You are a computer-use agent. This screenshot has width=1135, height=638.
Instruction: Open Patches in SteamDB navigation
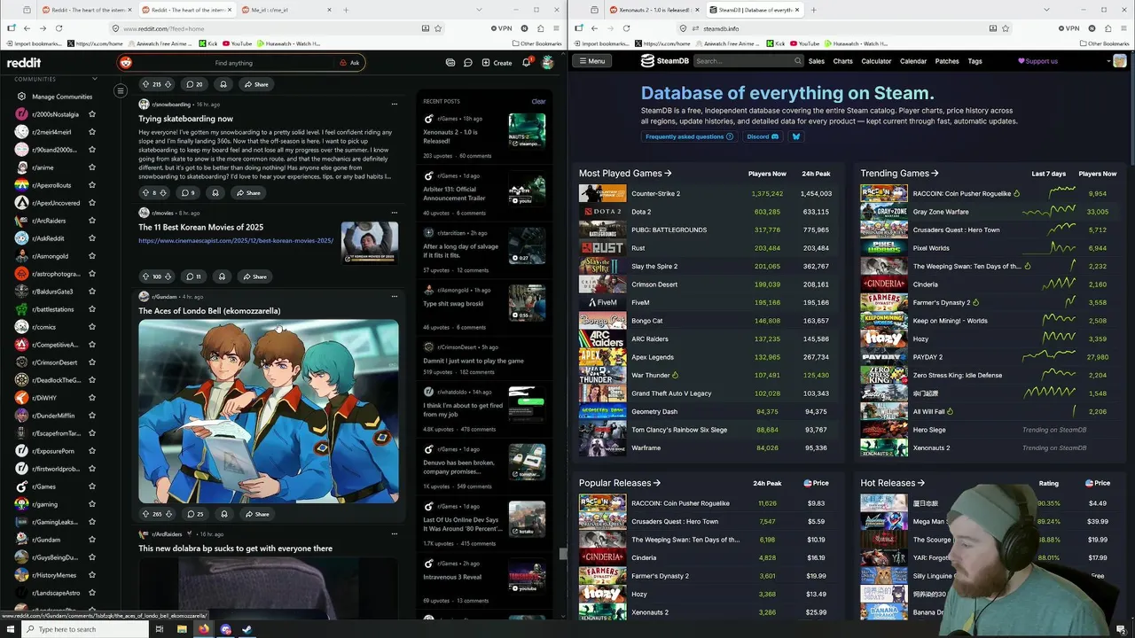947,61
